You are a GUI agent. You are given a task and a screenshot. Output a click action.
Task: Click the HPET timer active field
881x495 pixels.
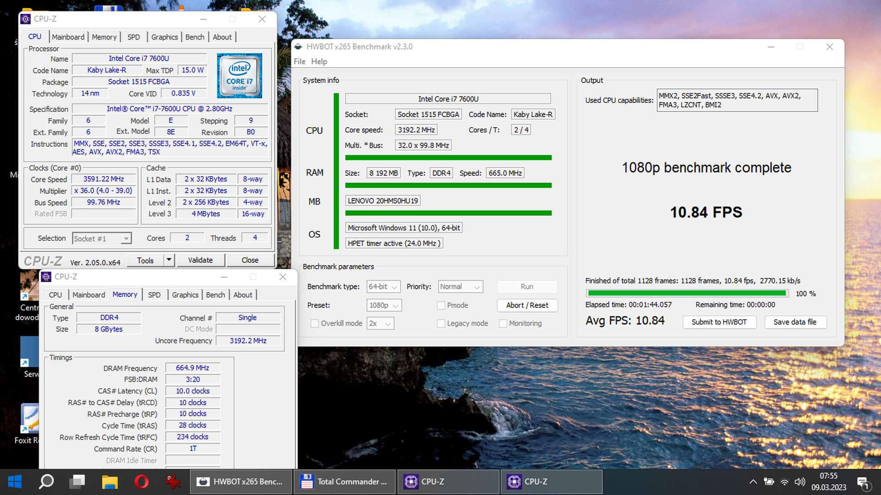coord(394,244)
